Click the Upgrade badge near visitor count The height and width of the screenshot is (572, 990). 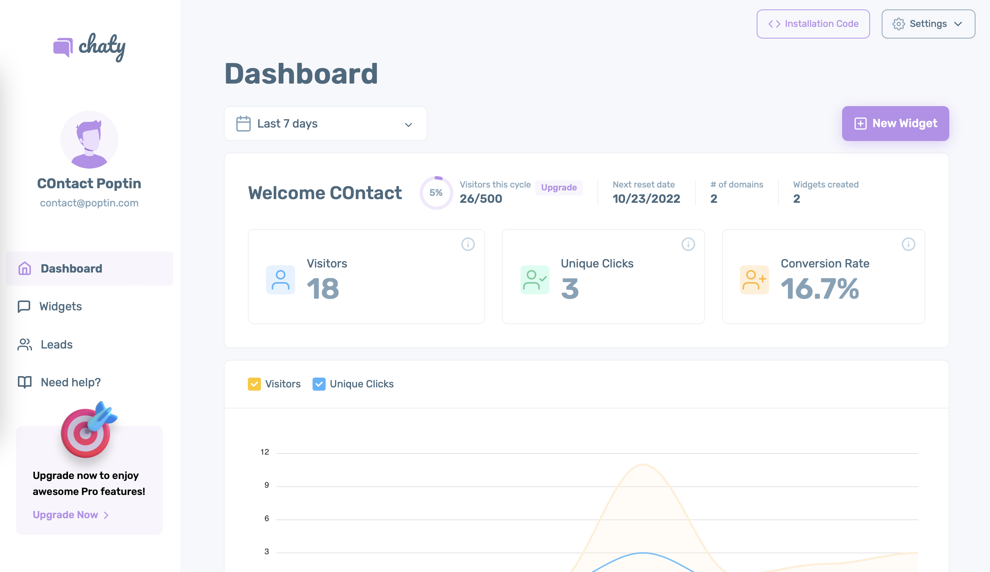coord(559,188)
